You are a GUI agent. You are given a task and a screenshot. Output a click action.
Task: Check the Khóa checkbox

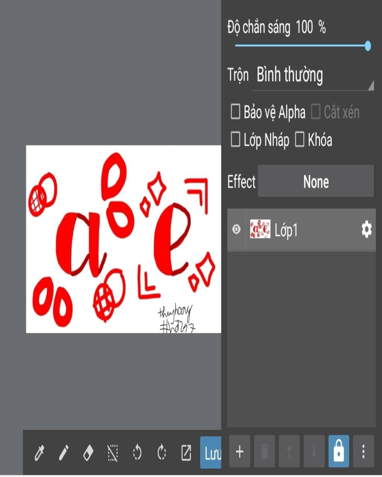[x=300, y=139]
